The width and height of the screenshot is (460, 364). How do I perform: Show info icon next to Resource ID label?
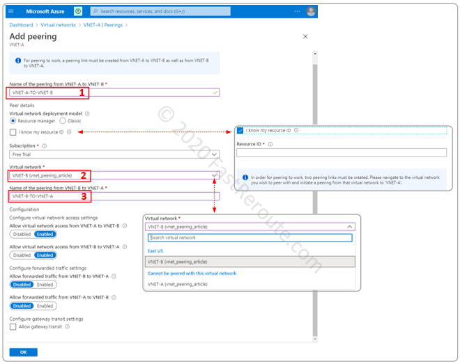[270, 144]
